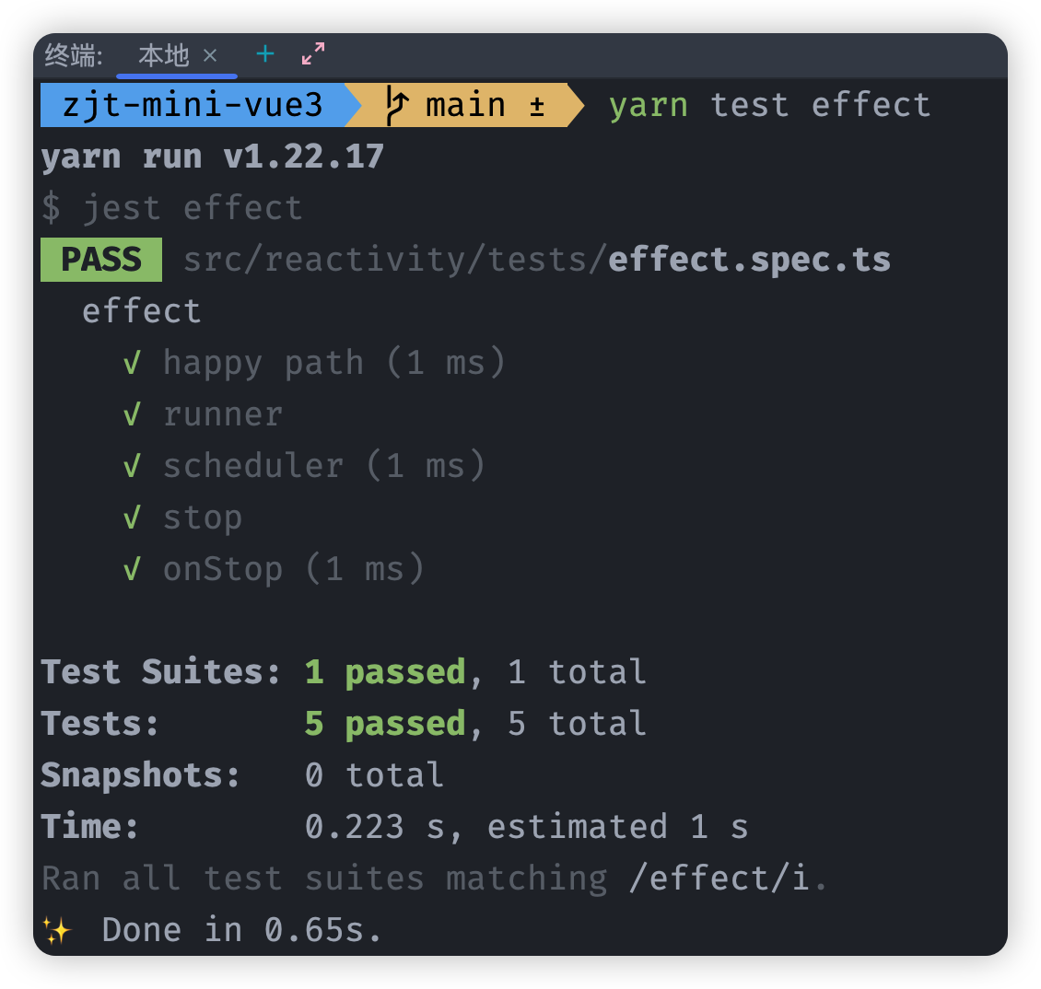Click the main ± branch segment

[x=464, y=105]
